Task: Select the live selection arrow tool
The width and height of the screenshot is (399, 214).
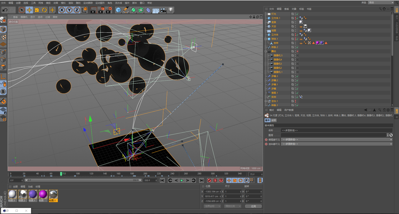Action: [x=21, y=10]
